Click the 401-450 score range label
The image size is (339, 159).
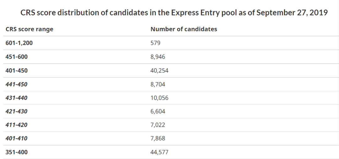pos(17,71)
